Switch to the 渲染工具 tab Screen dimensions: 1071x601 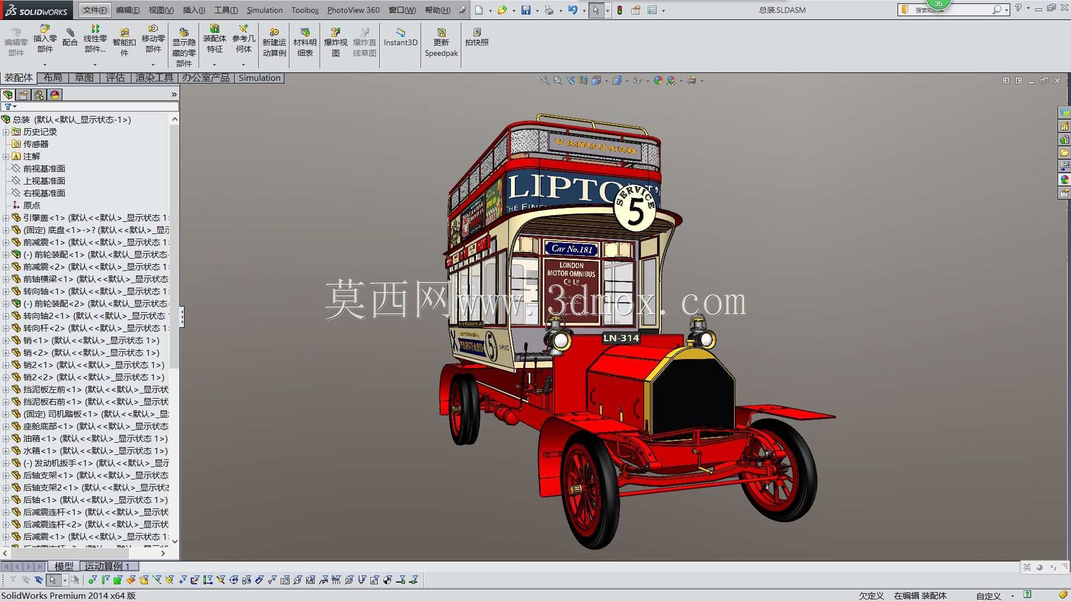pyautogui.click(x=155, y=78)
